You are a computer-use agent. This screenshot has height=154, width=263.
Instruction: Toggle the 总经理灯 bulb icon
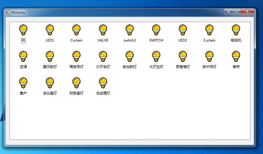click(103, 83)
